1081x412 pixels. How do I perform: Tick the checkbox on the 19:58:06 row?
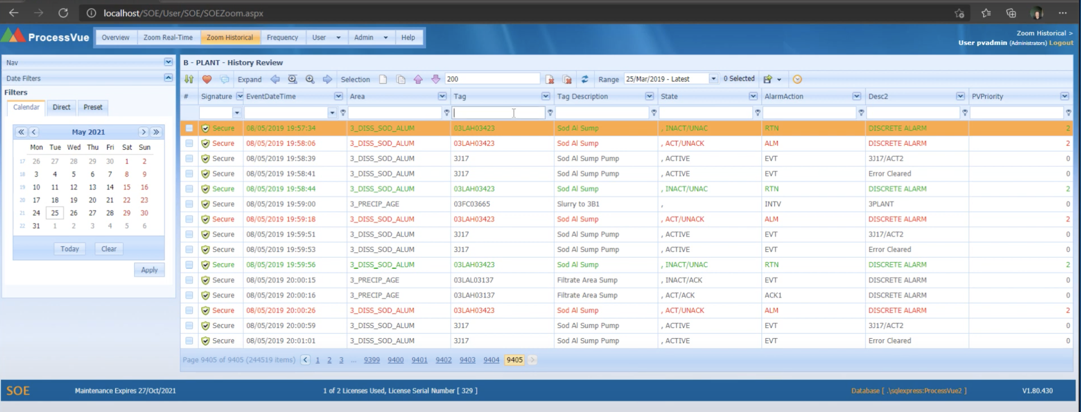[x=189, y=143]
